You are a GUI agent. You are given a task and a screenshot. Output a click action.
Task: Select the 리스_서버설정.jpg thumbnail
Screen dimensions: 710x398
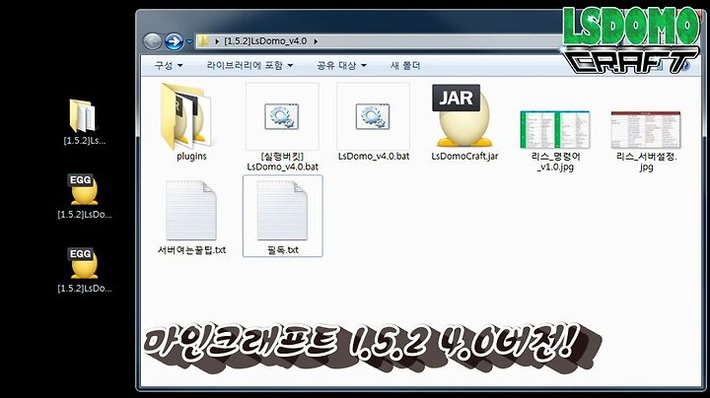click(646, 130)
